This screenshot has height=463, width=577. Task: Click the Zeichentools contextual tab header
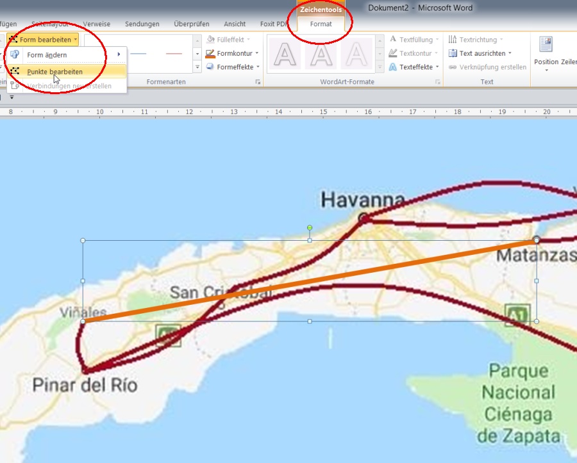click(321, 10)
